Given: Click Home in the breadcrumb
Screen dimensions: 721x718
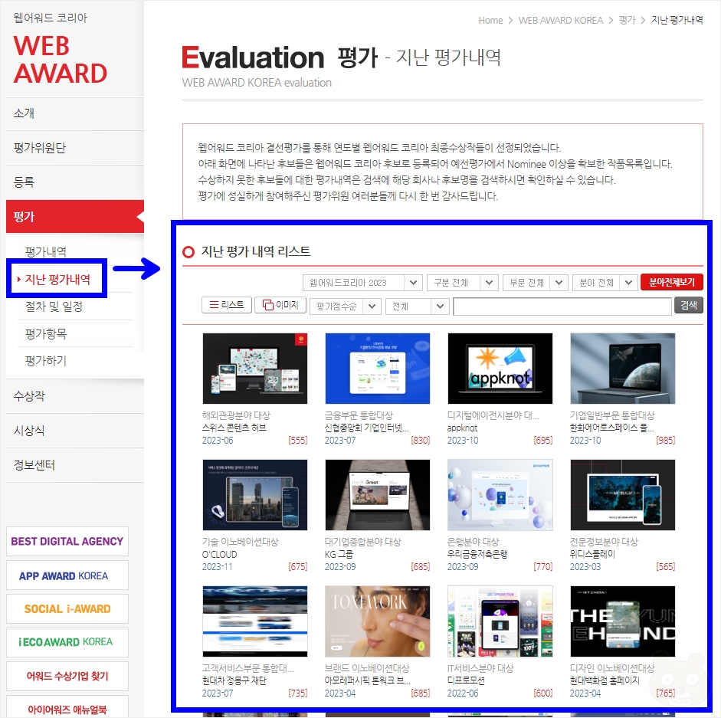Looking at the screenshot, I should pyautogui.click(x=490, y=20).
